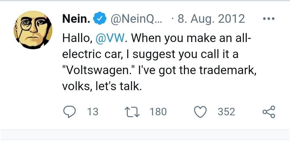Click the blue verified badge
This screenshot has height=141, width=290.
(x=99, y=19)
